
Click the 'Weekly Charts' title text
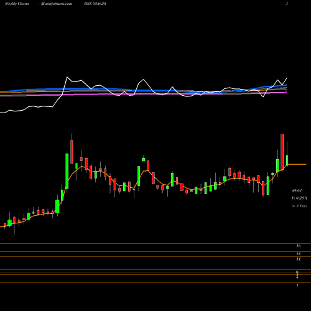(17, 4)
